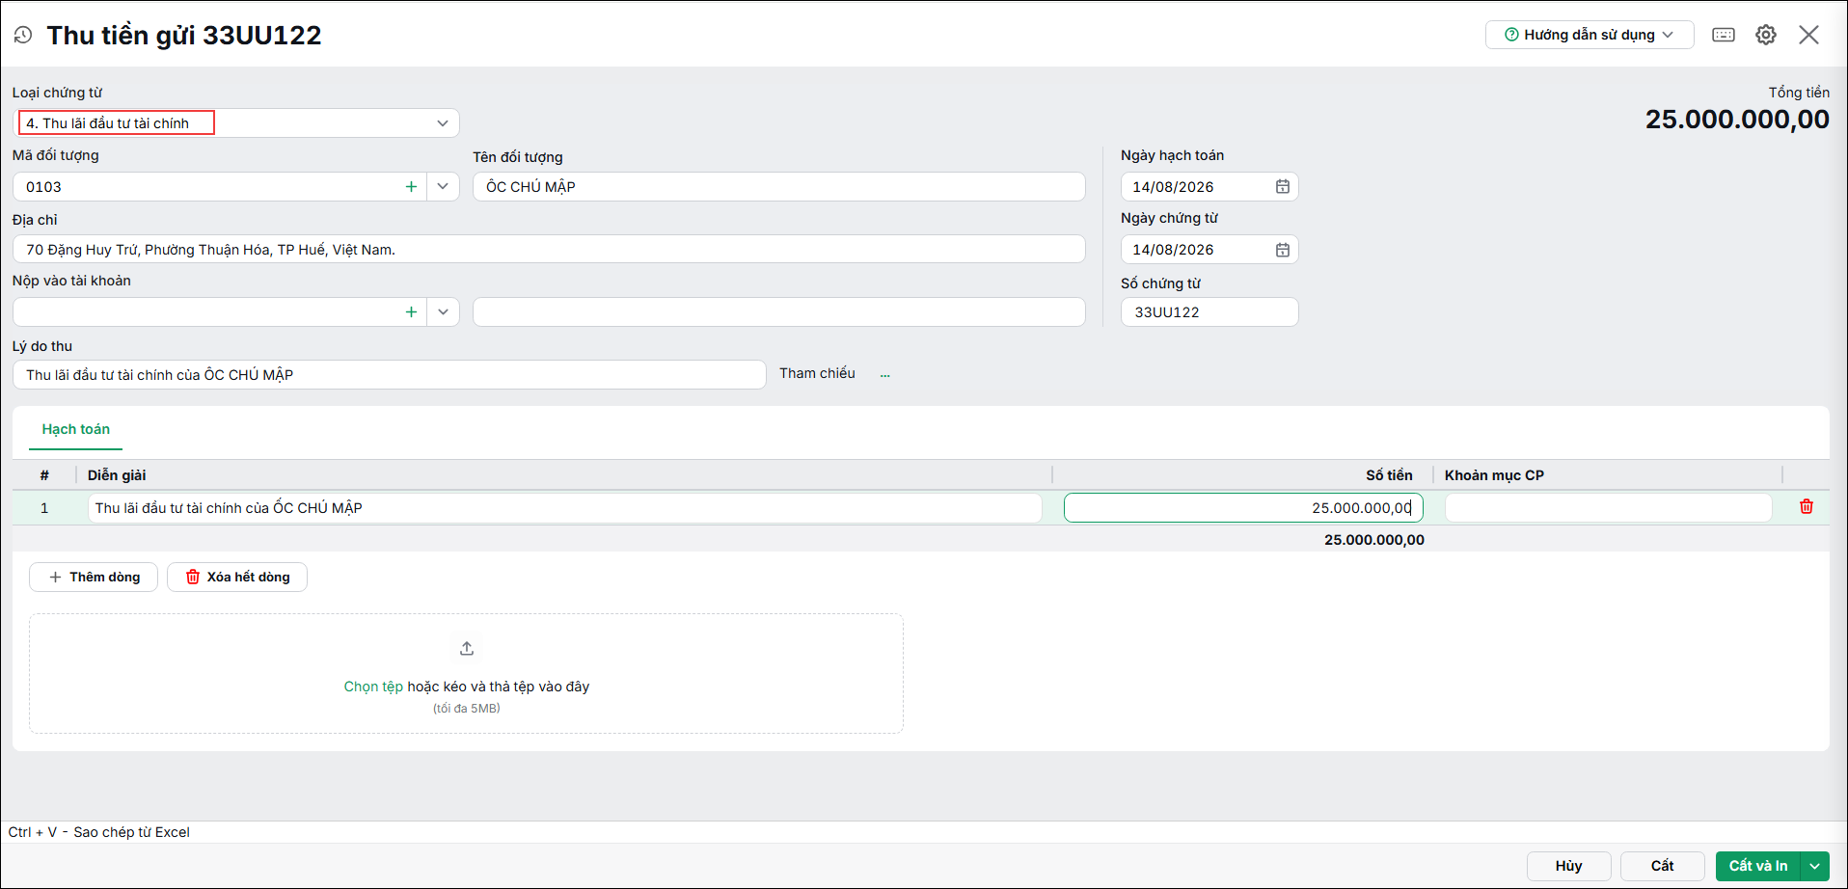
Task: Click Hủy button
Action: click(x=1569, y=866)
